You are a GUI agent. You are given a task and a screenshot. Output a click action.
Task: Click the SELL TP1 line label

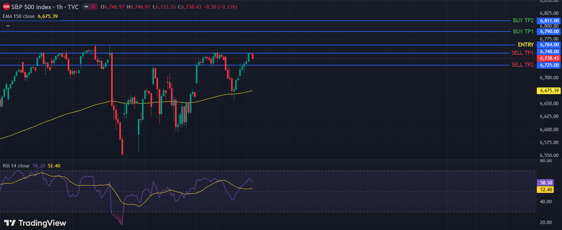(522, 53)
